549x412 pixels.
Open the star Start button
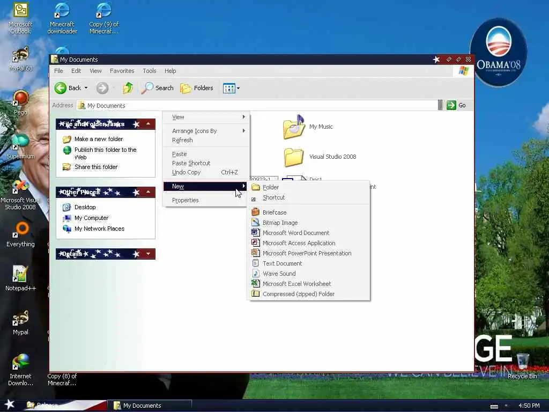tap(10, 404)
